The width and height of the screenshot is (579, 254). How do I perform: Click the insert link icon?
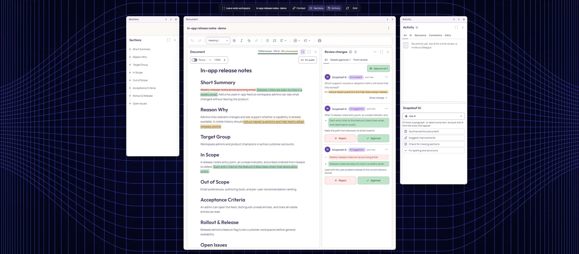(x=256, y=41)
